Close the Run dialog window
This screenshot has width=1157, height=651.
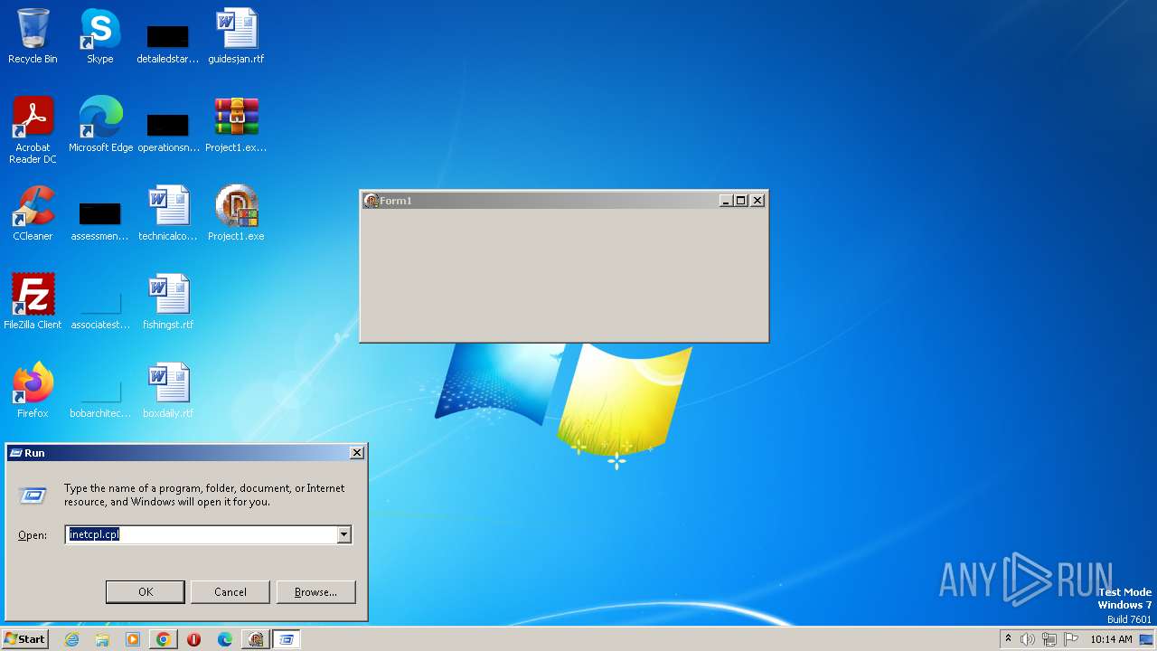357,453
